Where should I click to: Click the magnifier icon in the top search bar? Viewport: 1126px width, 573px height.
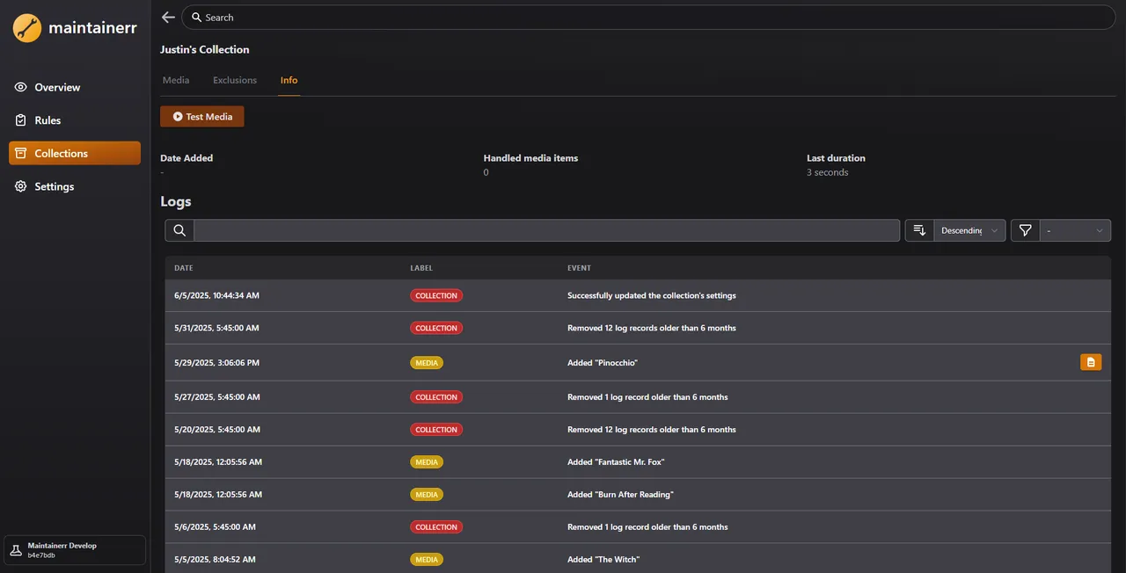click(x=197, y=17)
